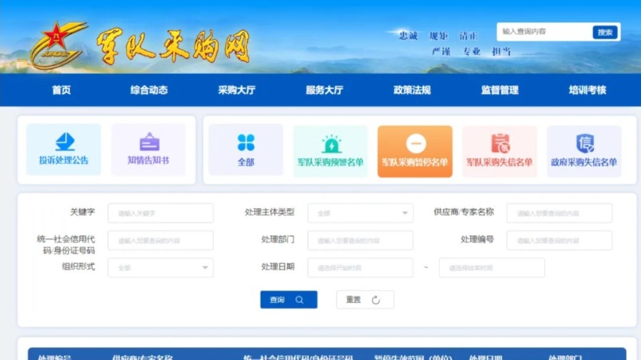The image size is (641, 360).
Task: Open 处理主体类型 dropdown
Action: pyautogui.click(x=360, y=213)
